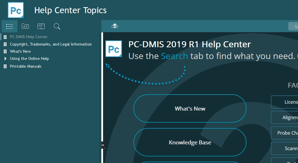Click the Pc logo beside Help Center title
The width and height of the screenshot is (298, 163).
coord(114,49)
